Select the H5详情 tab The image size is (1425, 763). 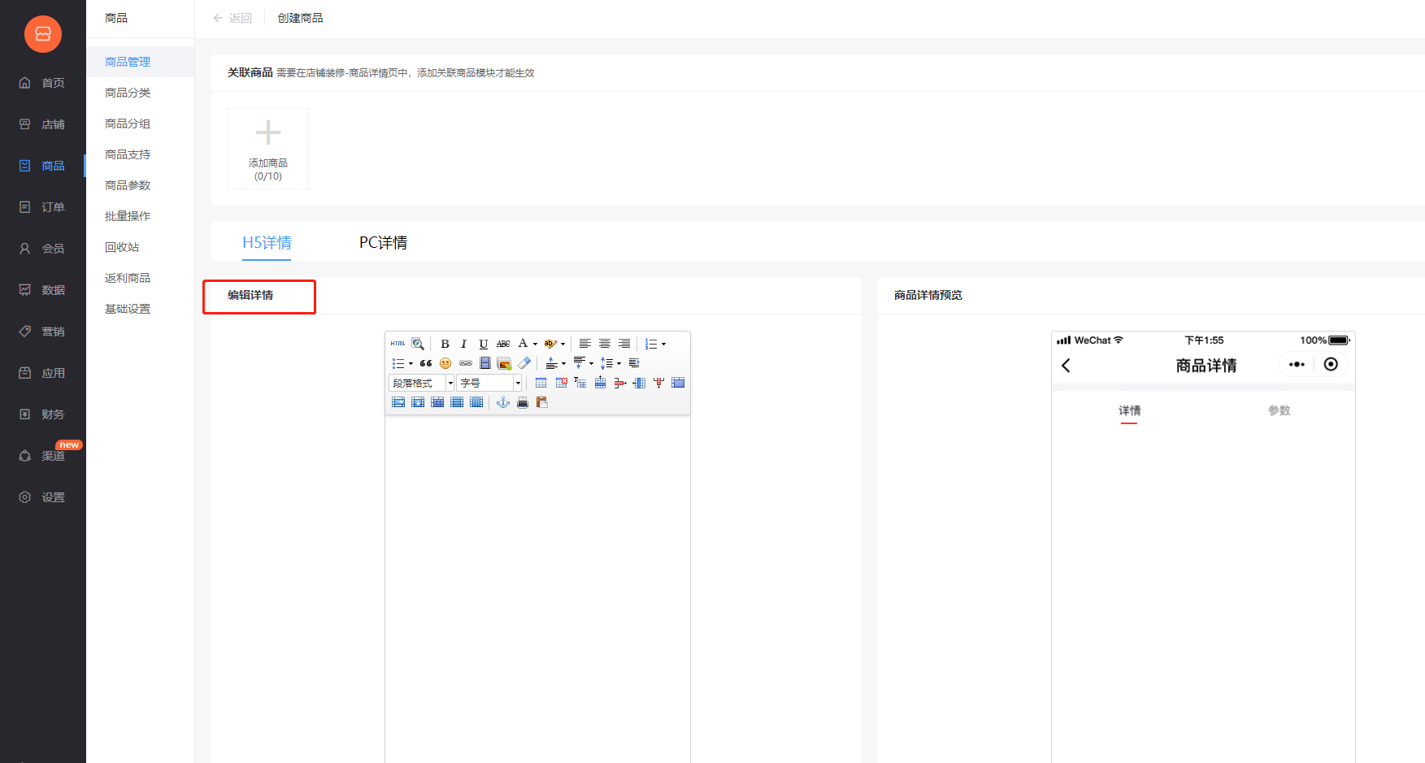[267, 242]
